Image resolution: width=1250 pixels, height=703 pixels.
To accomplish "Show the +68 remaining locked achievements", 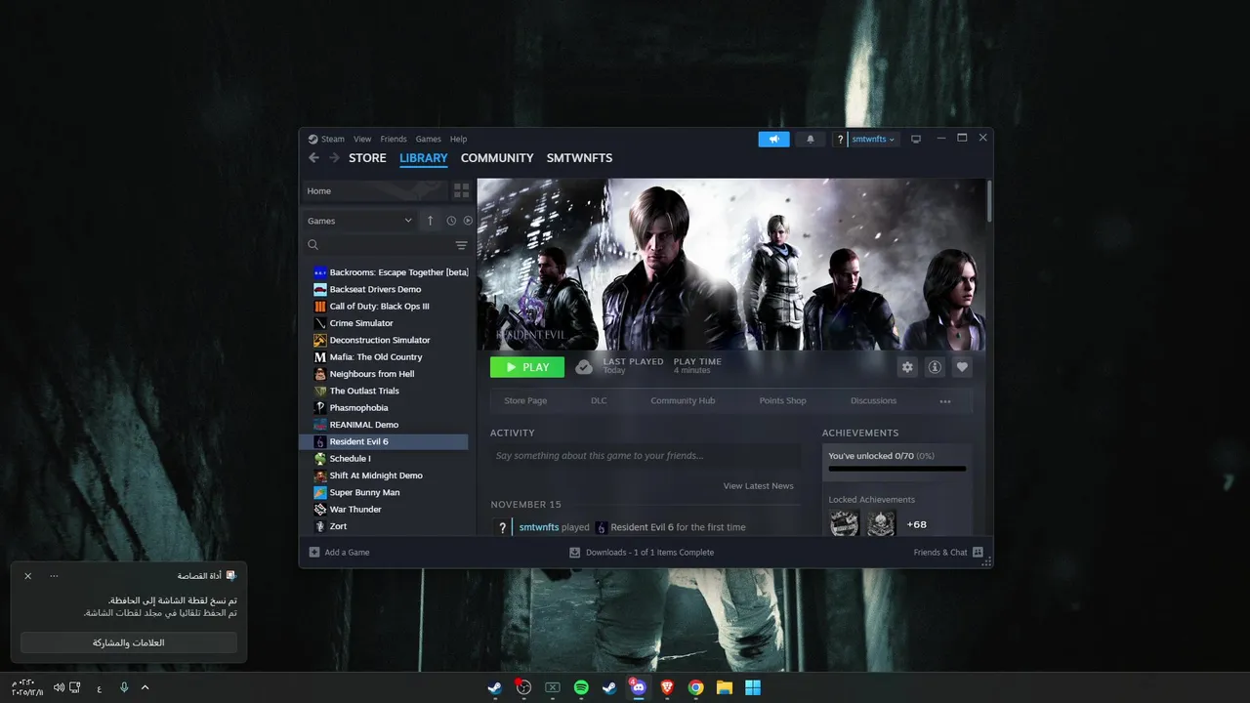I will tap(916, 524).
